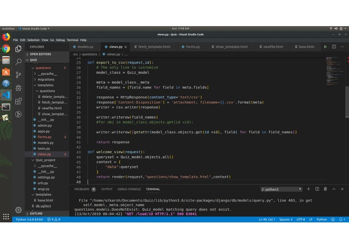Open db.sqlite3 in file tree

coord(43,206)
